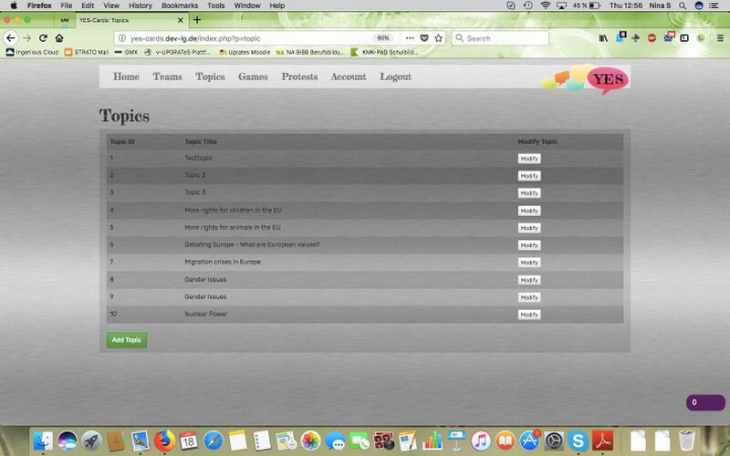Open the Tools menu
The width and height of the screenshot is (730, 456).
(216, 5)
